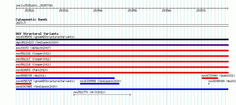Click the nsv511770 (Arlt2011) label

(89, 92)
